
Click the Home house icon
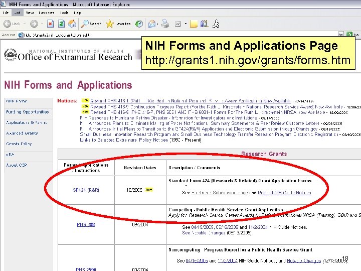pyautogui.click(x=72, y=24)
